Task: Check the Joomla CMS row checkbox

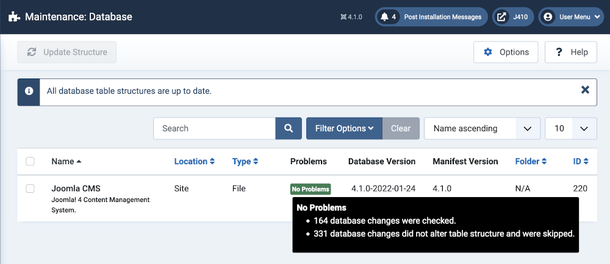Action: (30, 189)
